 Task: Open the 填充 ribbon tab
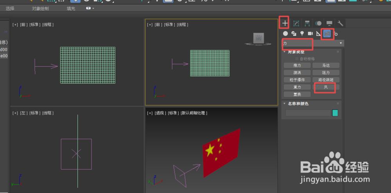coord(71,9)
